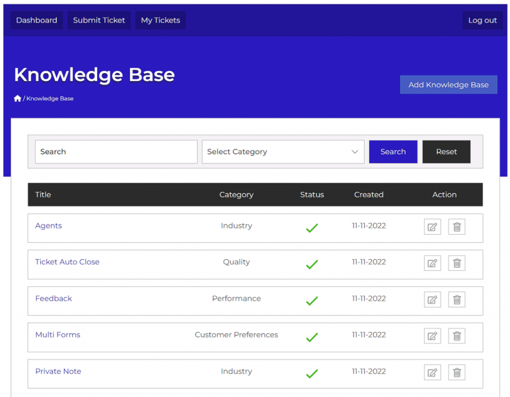This screenshot has width=510, height=397.
Task: Click the Add Knowledge Base button
Action: 448,85
